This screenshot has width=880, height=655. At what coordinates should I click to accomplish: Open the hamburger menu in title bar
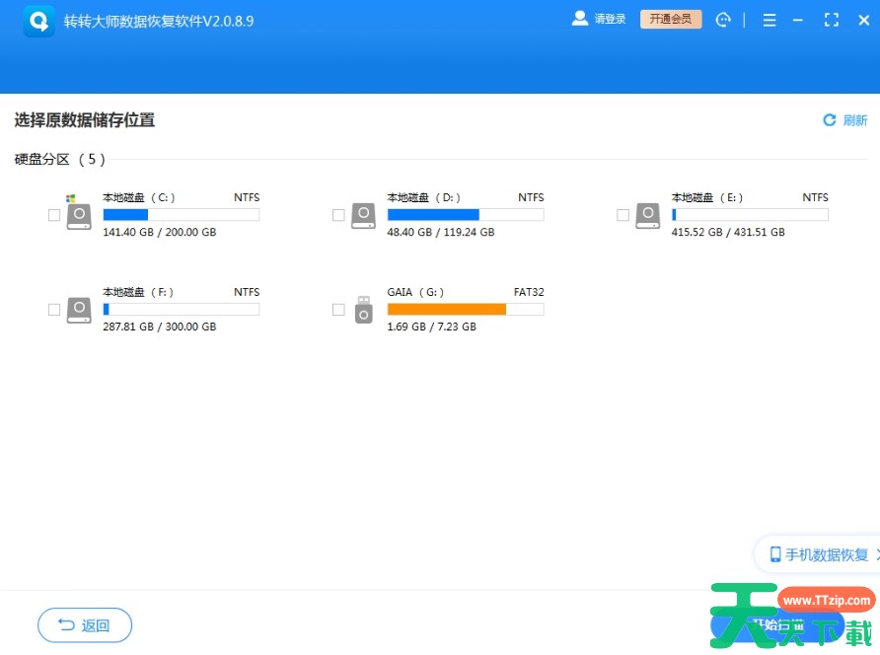[x=770, y=20]
